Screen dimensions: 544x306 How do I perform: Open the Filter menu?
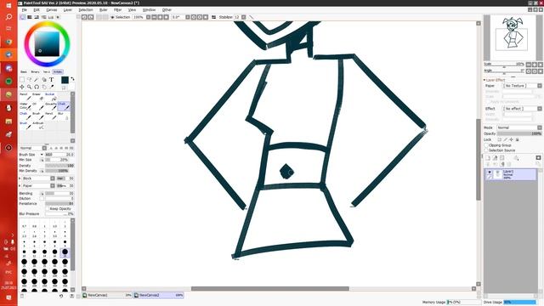(x=117, y=10)
